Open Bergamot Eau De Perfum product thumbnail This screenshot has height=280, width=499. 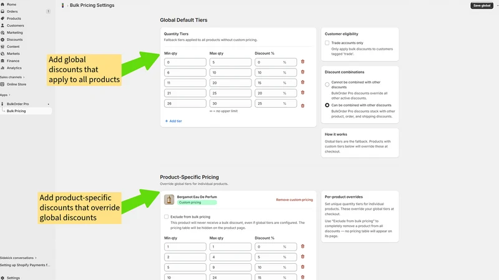coord(169,200)
